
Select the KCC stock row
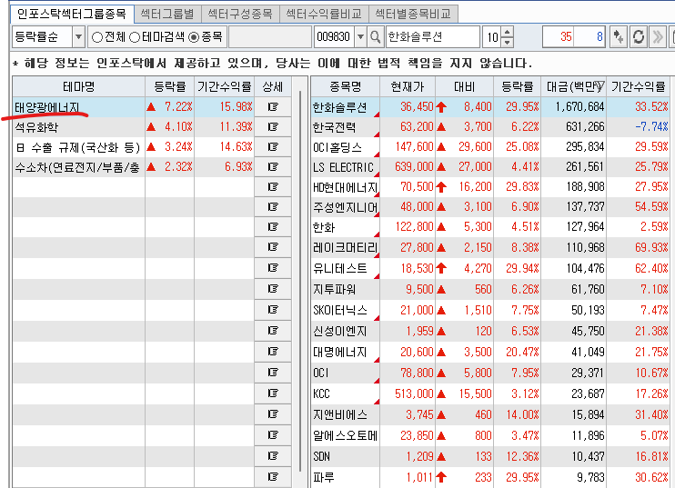click(490, 393)
